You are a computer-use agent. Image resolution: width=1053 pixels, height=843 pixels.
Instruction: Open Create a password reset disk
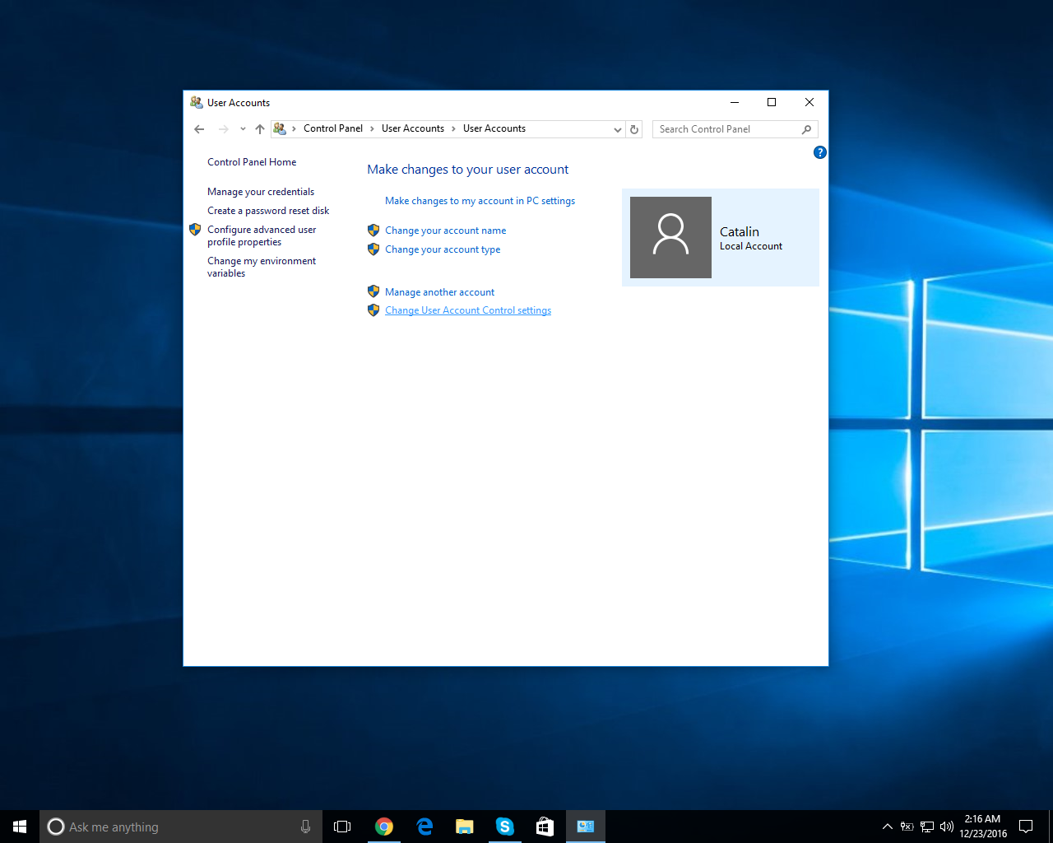tap(268, 211)
